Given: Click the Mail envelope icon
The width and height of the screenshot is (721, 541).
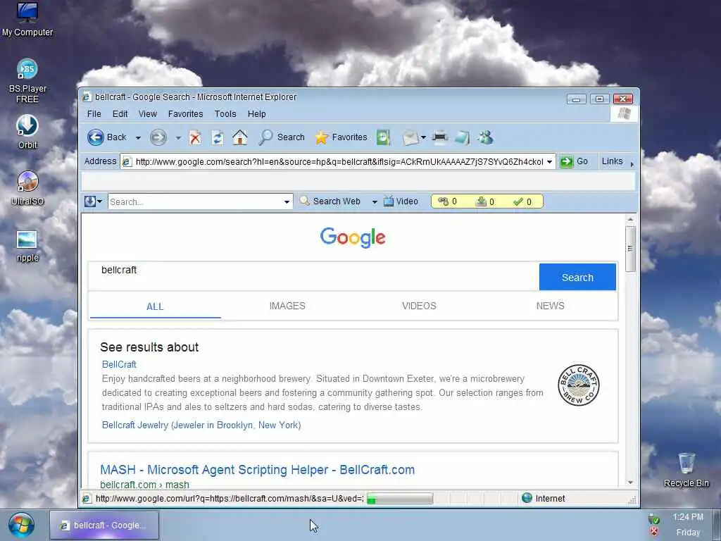Looking at the screenshot, I should point(410,137).
